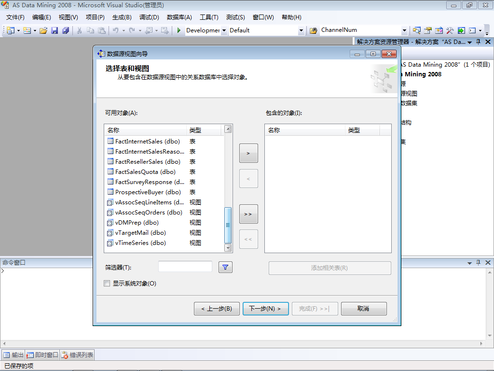Open the 帮助(H) menu
Image resolution: width=494 pixels, height=371 pixels.
291,17
